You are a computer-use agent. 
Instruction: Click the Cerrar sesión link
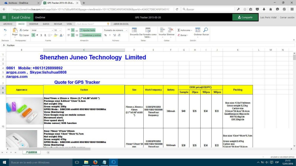(287, 17)
